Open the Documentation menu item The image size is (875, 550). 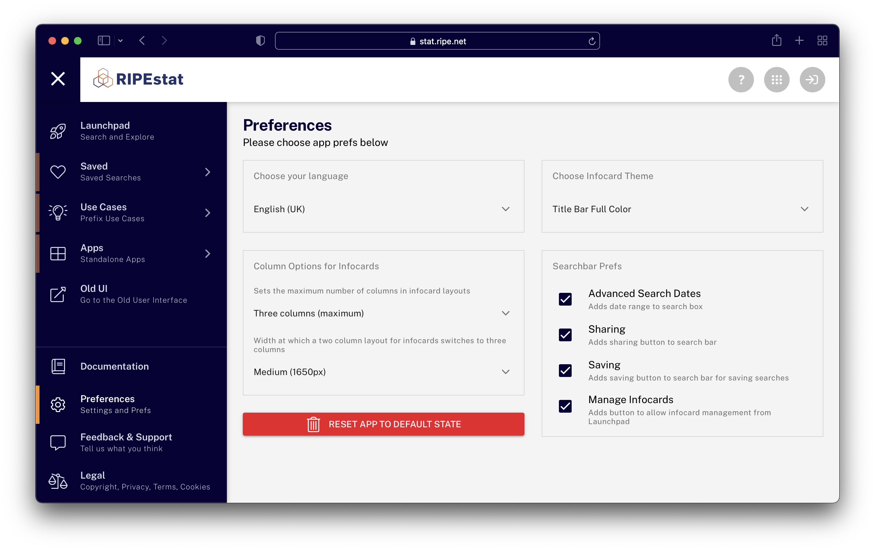tap(114, 366)
